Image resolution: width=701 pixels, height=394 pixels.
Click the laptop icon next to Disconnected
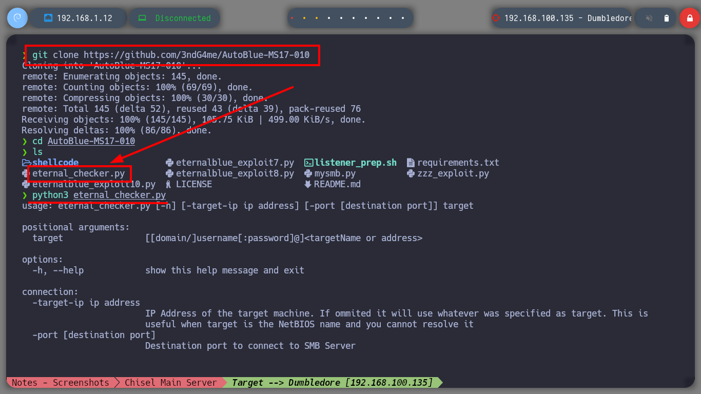pos(142,18)
